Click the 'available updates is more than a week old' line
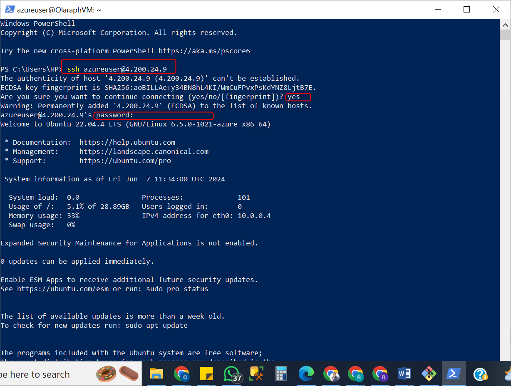 [113, 316]
